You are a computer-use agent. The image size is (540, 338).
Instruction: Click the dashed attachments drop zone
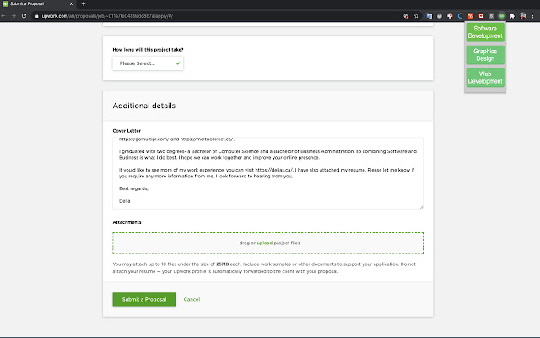[267, 243]
